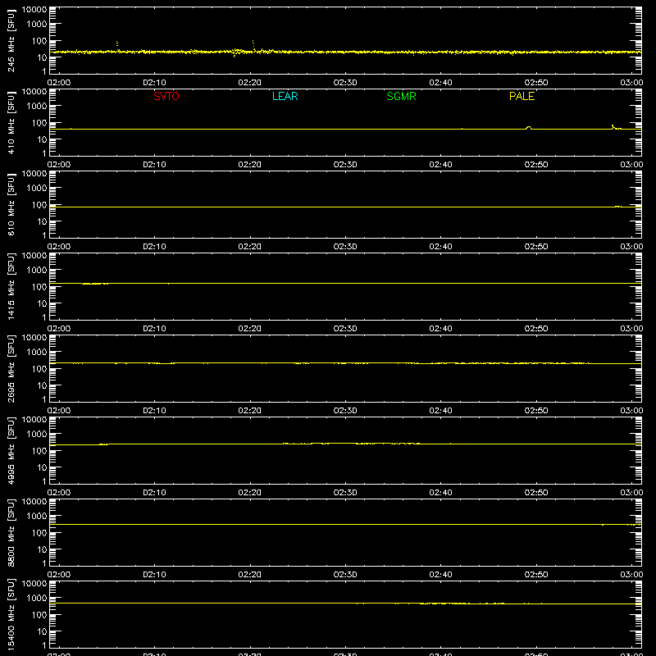
Task: Click 02:10 tick label under 245 MHz plot
Action: (x=154, y=83)
